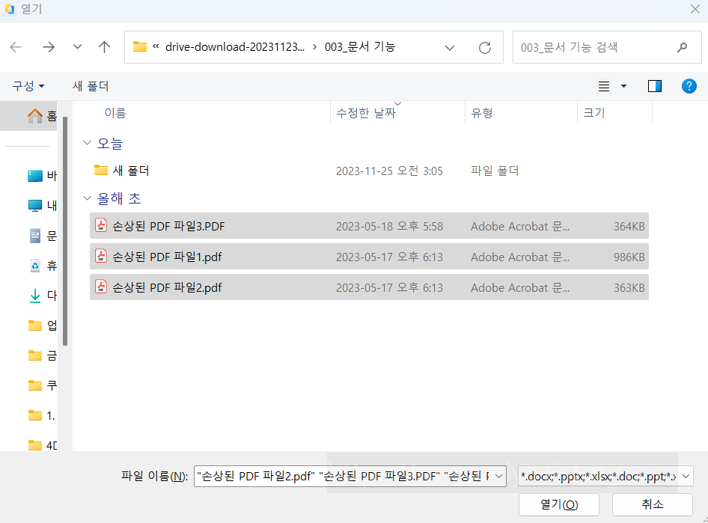Click PDF icon of 손상된 PDF 파일3.PDF
The height and width of the screenshot is (523, 708).
click(x=101, y=225)
